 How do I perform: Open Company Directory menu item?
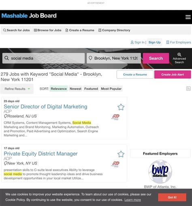pos(114,30)
